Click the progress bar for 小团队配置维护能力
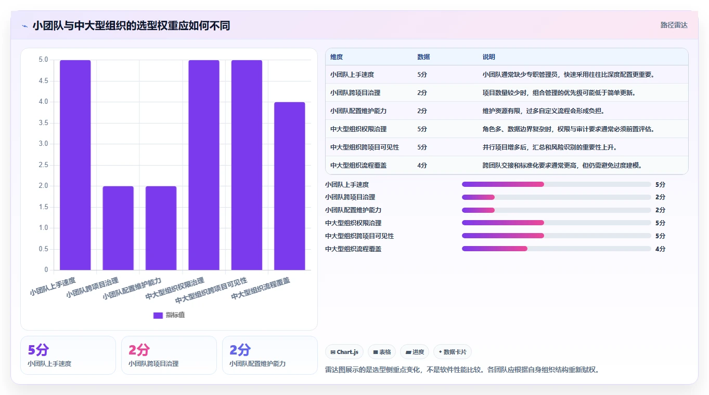Screen dimensions: 709x395 click(x=557, y=210)
